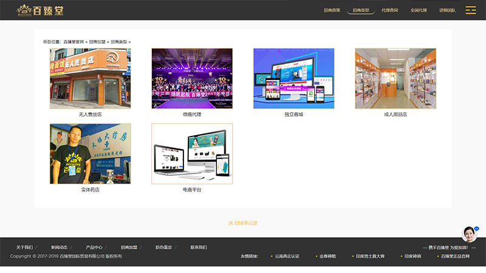This screenshot has width=486, height=273.
Task: Open the 无人售货店 storefront thumbnail
Action: point(90,79)
